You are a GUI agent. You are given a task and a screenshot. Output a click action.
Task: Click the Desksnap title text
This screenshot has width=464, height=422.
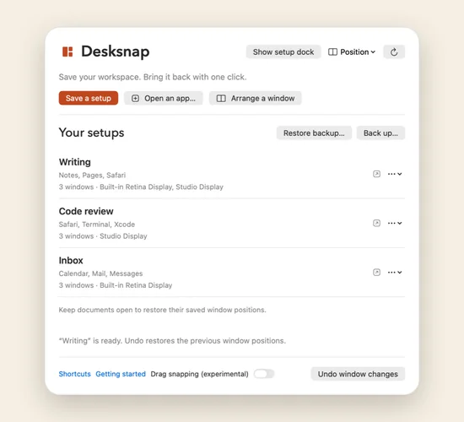(116, 51)
